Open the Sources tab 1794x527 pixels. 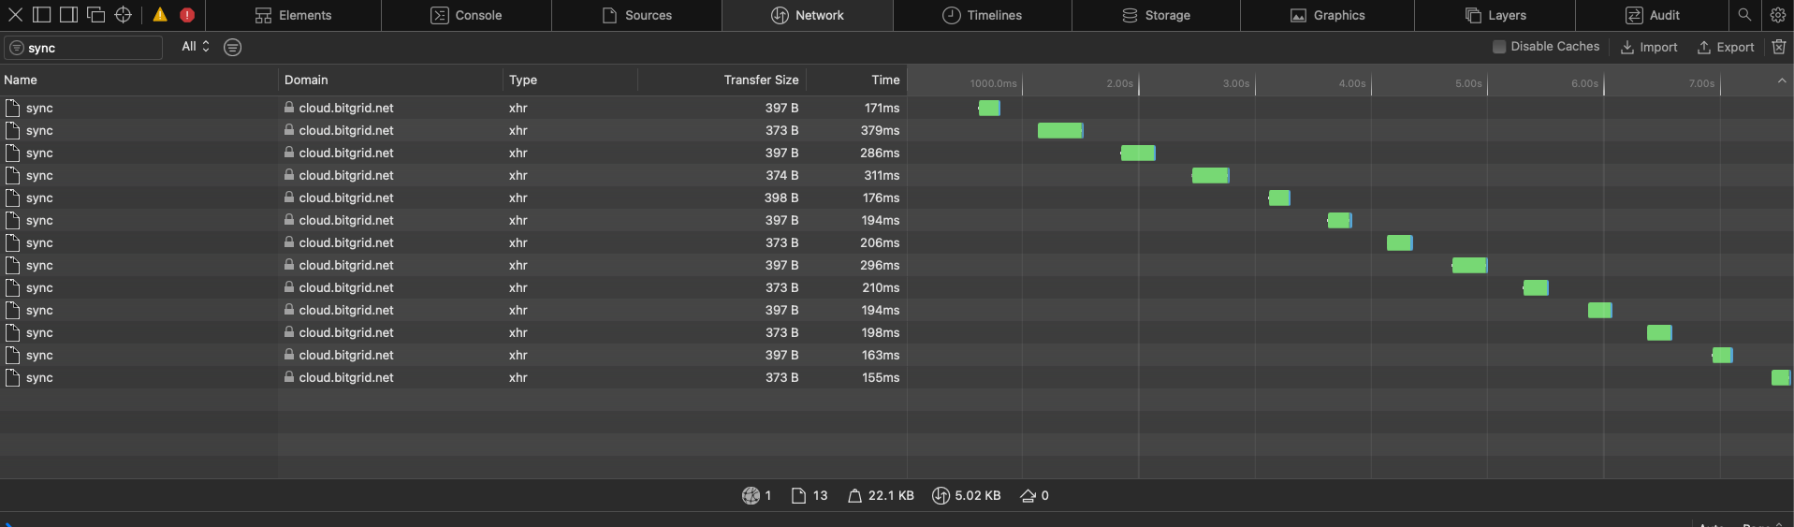coord(636,15)
